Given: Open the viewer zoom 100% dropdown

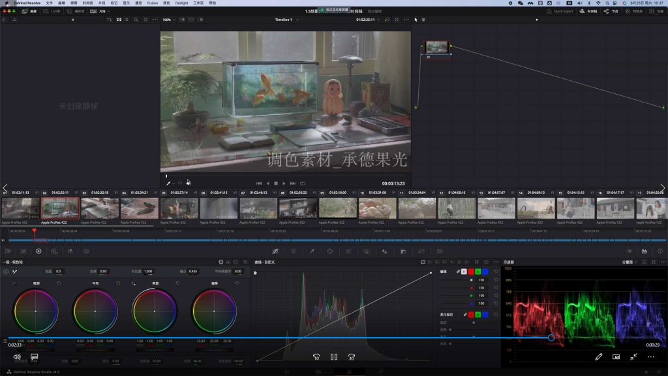Looking at the screenshot, I should click(x=168, y=20).
